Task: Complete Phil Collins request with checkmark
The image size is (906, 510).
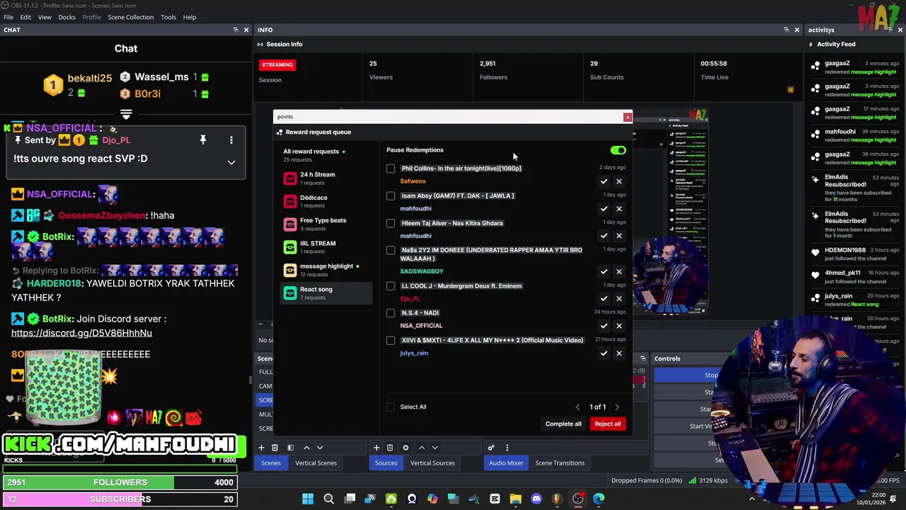Action: [604, 181]
